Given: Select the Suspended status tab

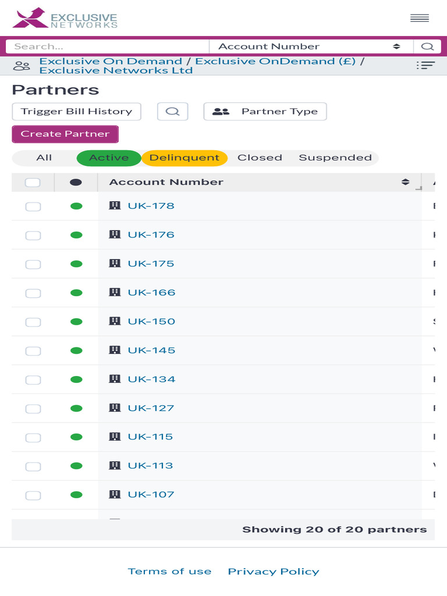Looking at the screenshot, I should tap(335, 158).
